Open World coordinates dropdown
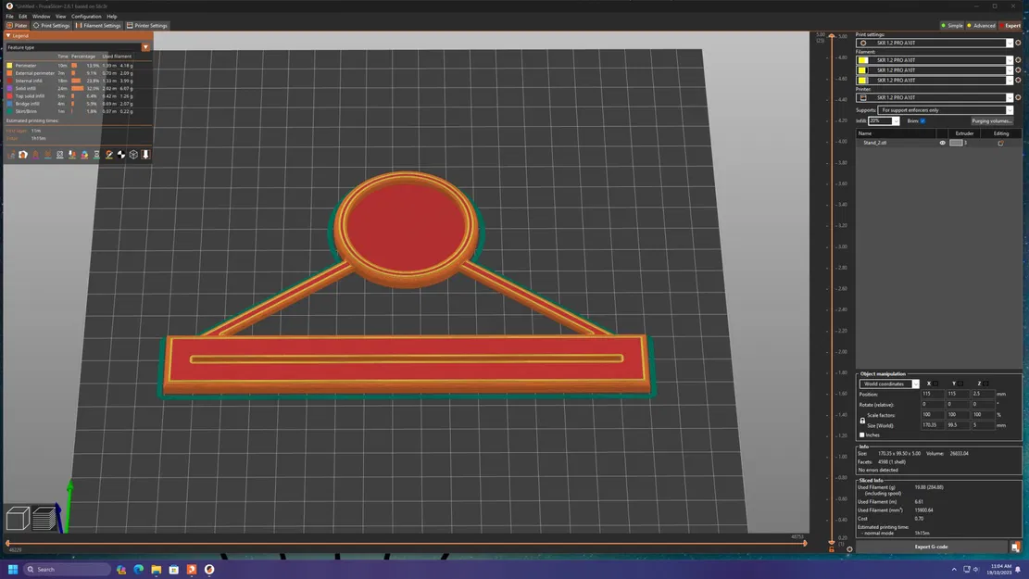Viewport: 1029px width, 579px height. pos(889,384)
